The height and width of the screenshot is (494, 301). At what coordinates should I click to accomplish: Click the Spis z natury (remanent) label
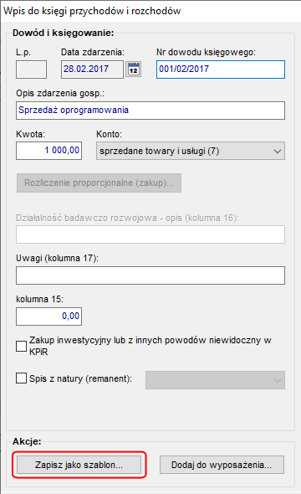[80, 378]
